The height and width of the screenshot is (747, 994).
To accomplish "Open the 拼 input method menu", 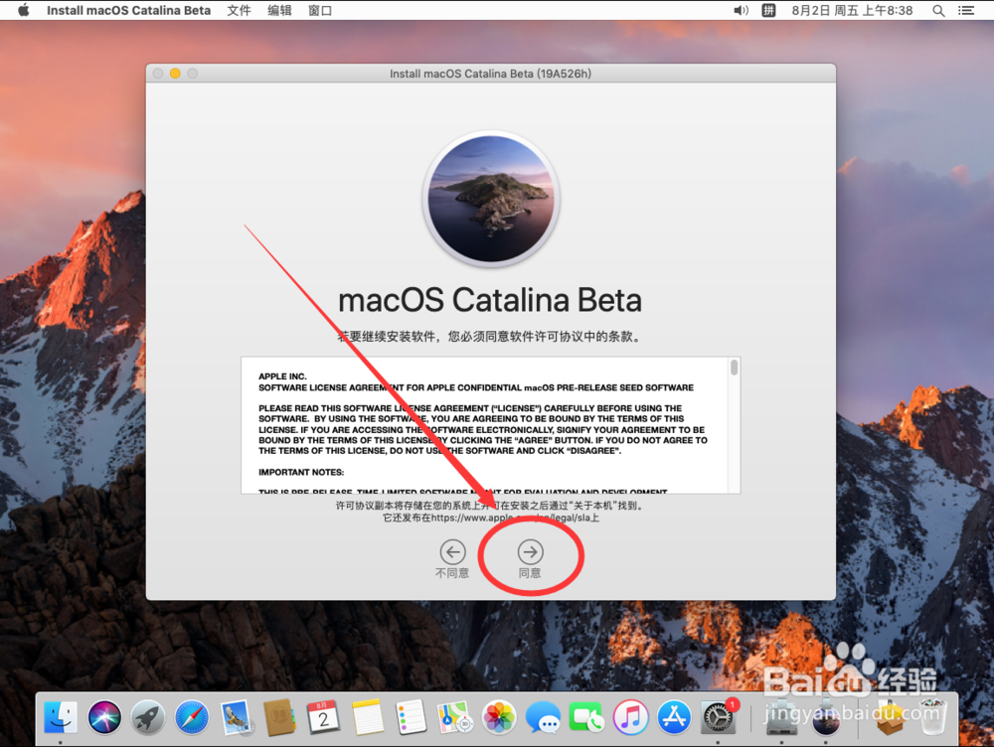I will pyautogui.click(x=768, y=10).
